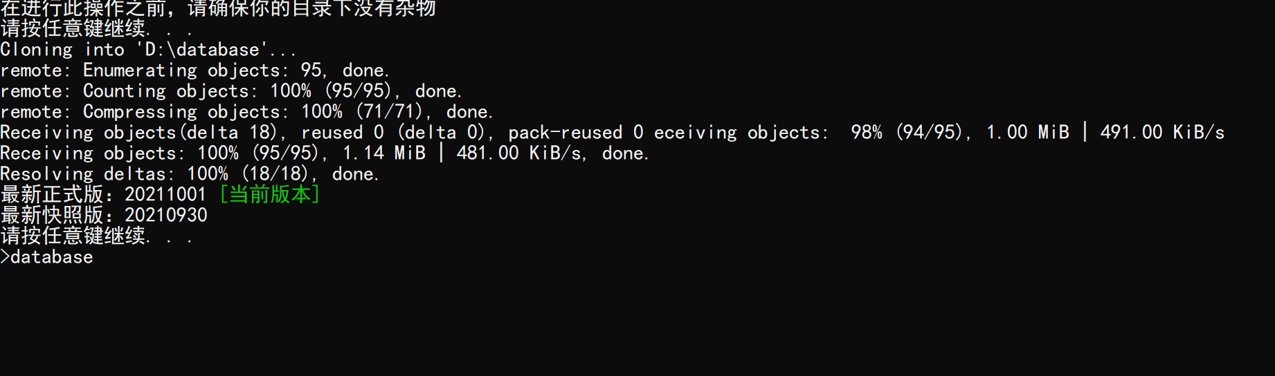Click the 'Enumerating objects: 95' text
Screen dimensions: 1275x376
[202, 70]
